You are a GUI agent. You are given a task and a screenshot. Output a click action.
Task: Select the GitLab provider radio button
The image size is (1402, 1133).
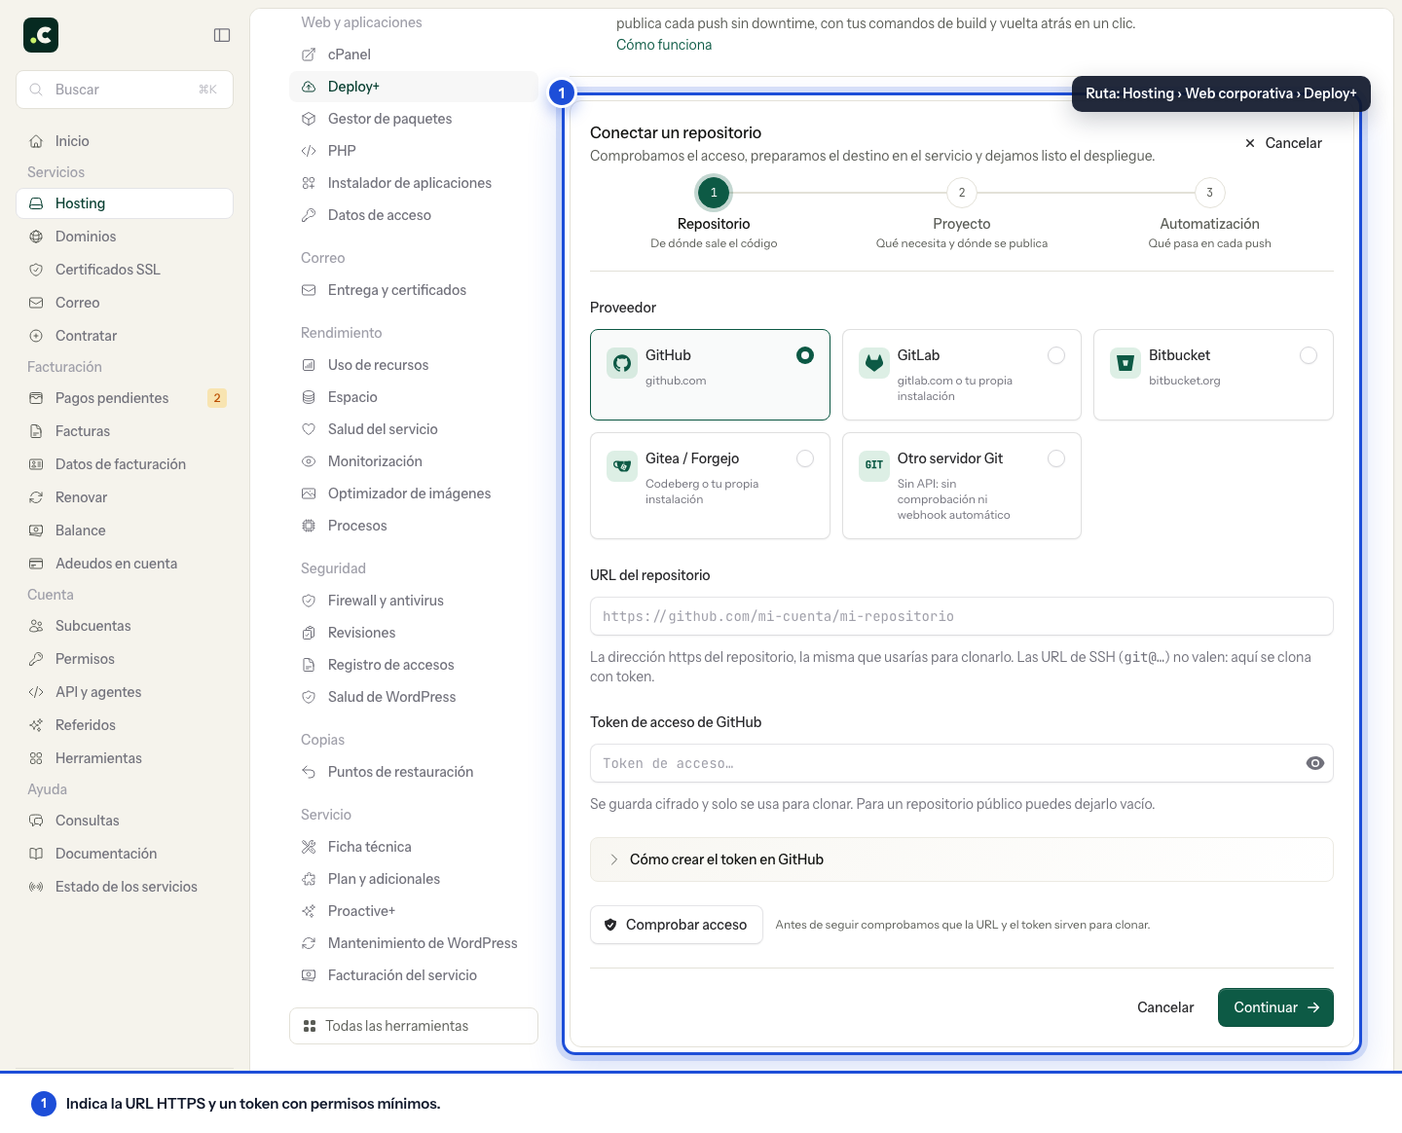click(x=1056, y=355)
